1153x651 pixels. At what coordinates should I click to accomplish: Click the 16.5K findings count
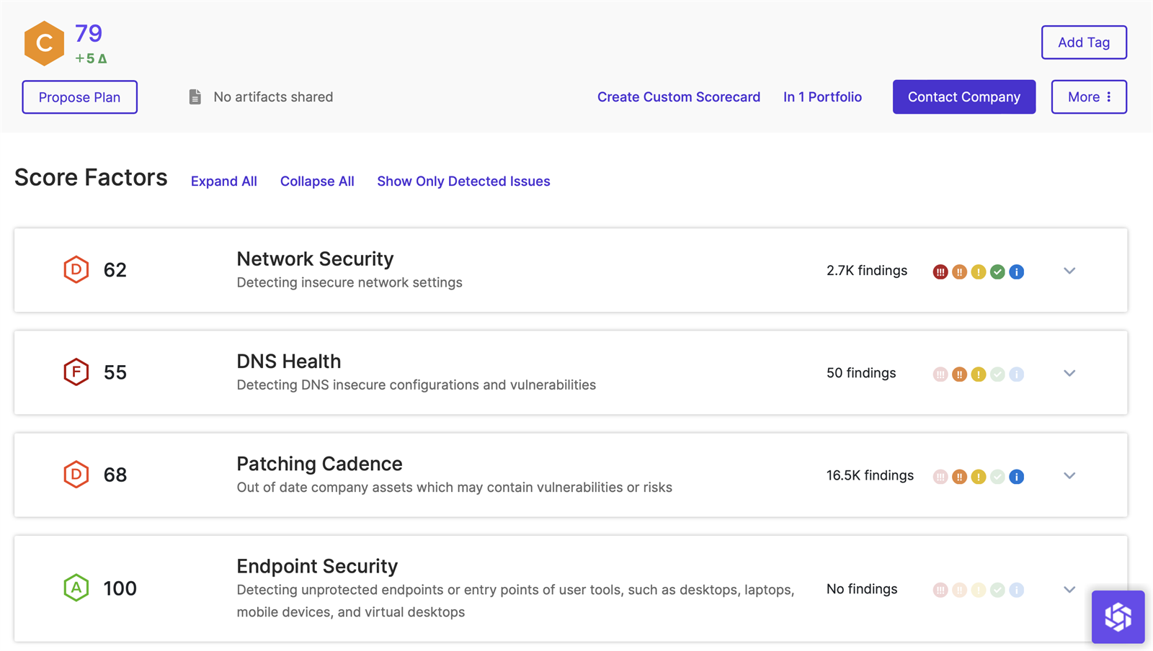coord(870,475)
